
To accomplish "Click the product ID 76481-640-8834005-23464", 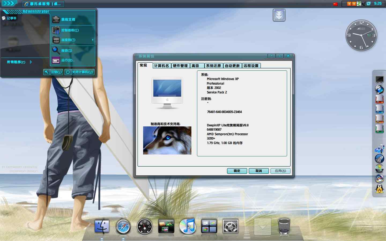I will coord(224,112).
